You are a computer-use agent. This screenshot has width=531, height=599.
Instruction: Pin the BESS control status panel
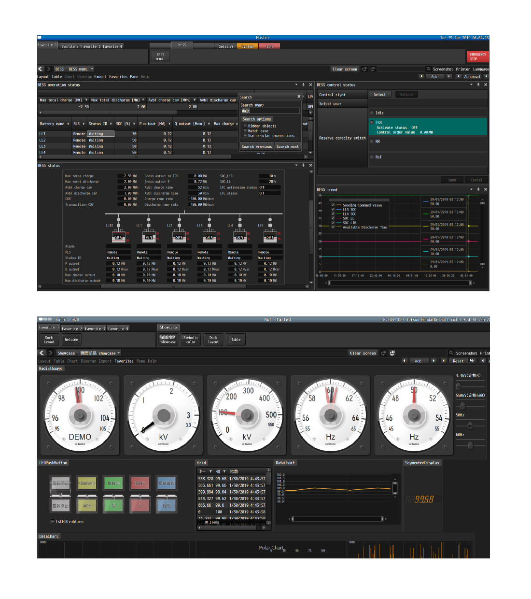click(x=478, y=85)
